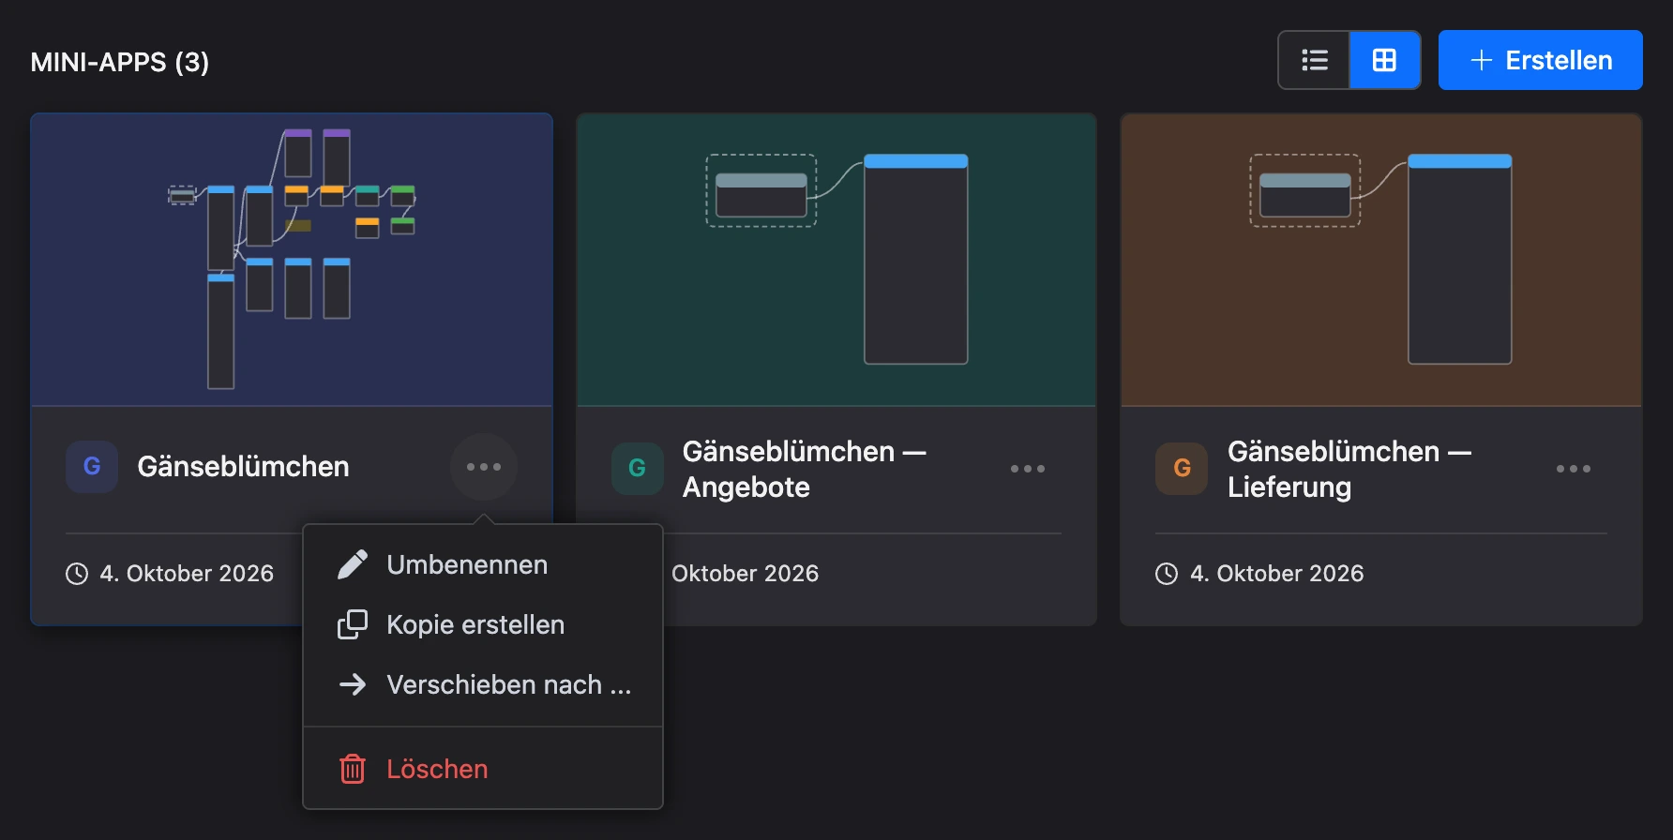This screenshot has height=840, width=1673.
Task: Click the MINI-APPS (3) heading
Action: [x=120, y=62]
